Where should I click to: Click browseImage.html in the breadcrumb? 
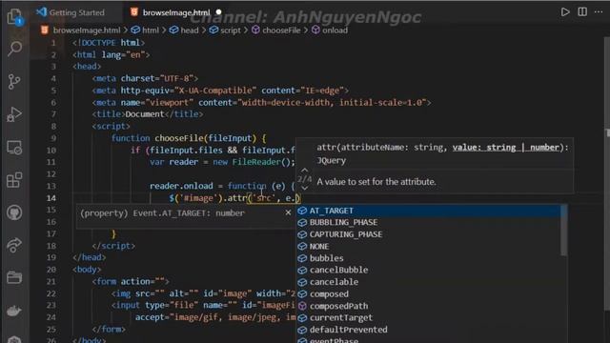coord(87,30)
